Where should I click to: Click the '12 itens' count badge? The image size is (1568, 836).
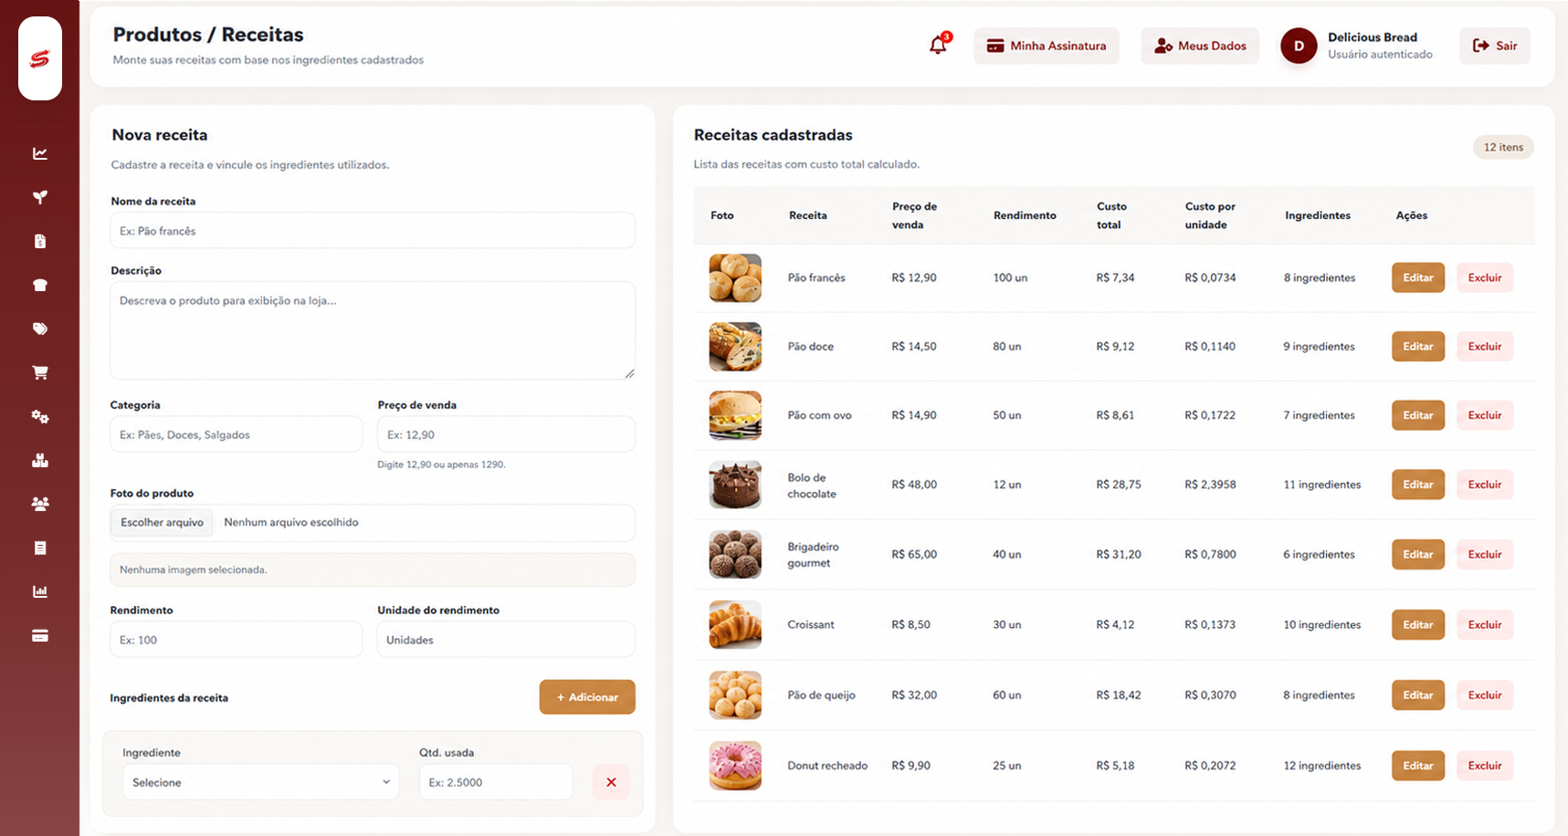[1503, 147]
